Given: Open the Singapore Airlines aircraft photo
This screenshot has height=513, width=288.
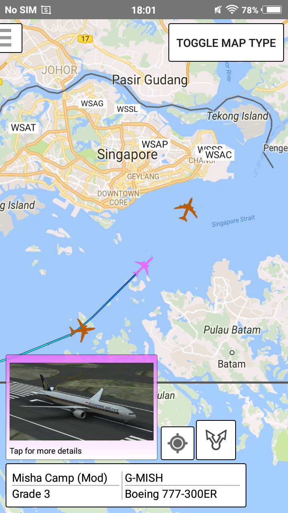Looking at the screenshot, I should 82,402.
